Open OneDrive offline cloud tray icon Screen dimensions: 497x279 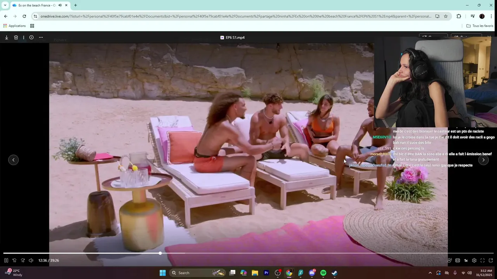click(x=447, y=273)
